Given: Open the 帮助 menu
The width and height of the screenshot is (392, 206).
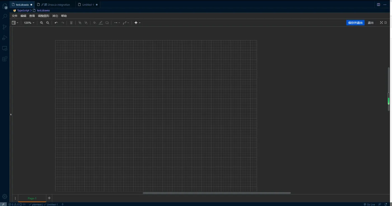Looking at the screenshot, I should (x=64, y=16).
